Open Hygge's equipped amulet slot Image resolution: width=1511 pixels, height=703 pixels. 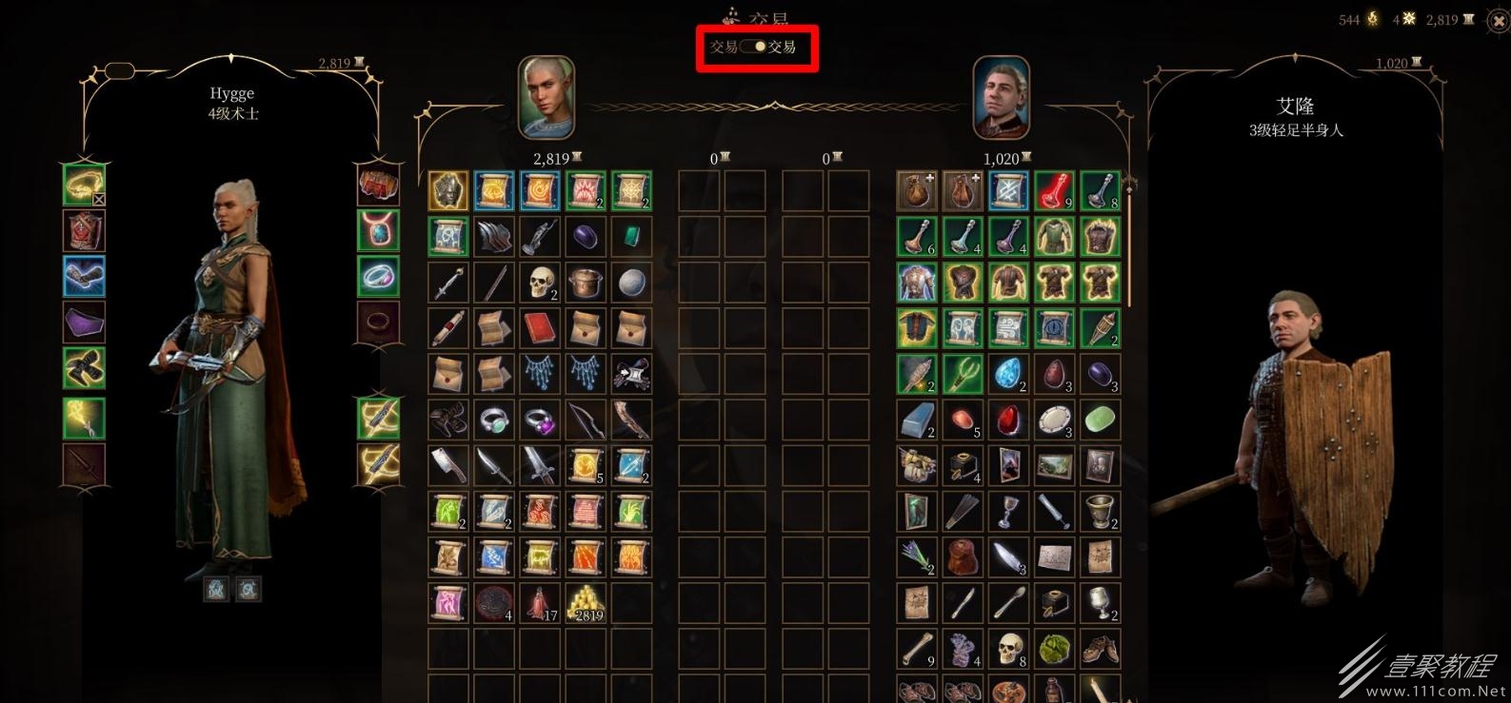tap(378, 231)
